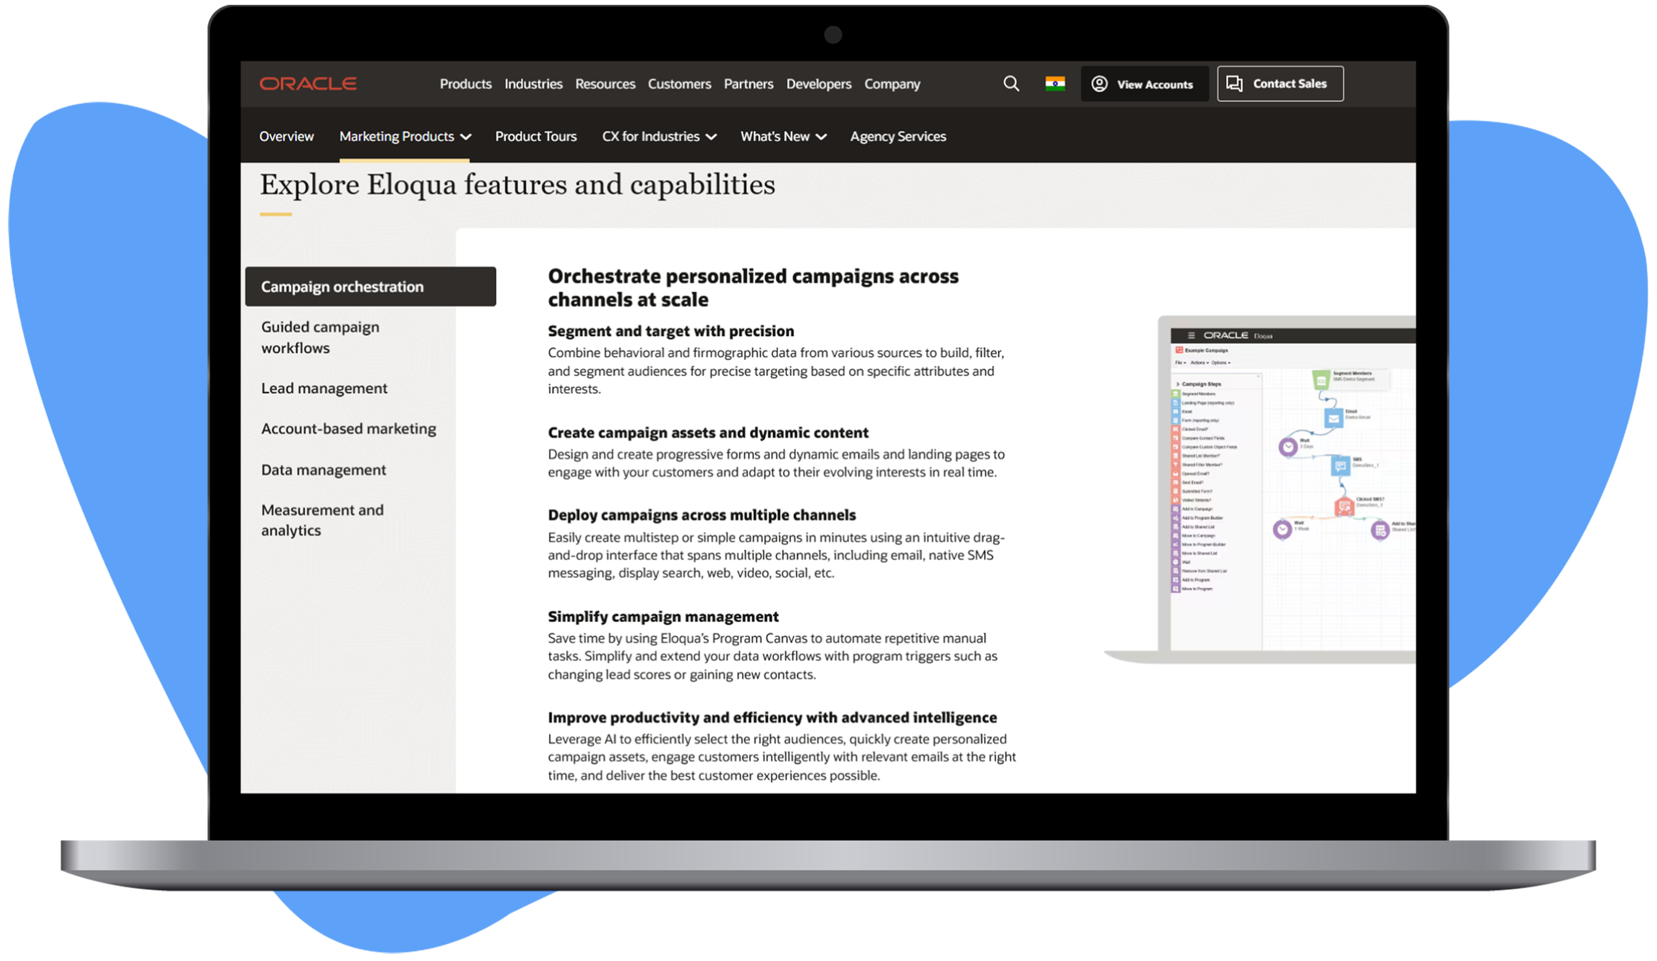The height and width of the screenshot is (961, 1657).
Task: Select the Campaign orchestration sidebar tab
Action: (x=370, y=287)
